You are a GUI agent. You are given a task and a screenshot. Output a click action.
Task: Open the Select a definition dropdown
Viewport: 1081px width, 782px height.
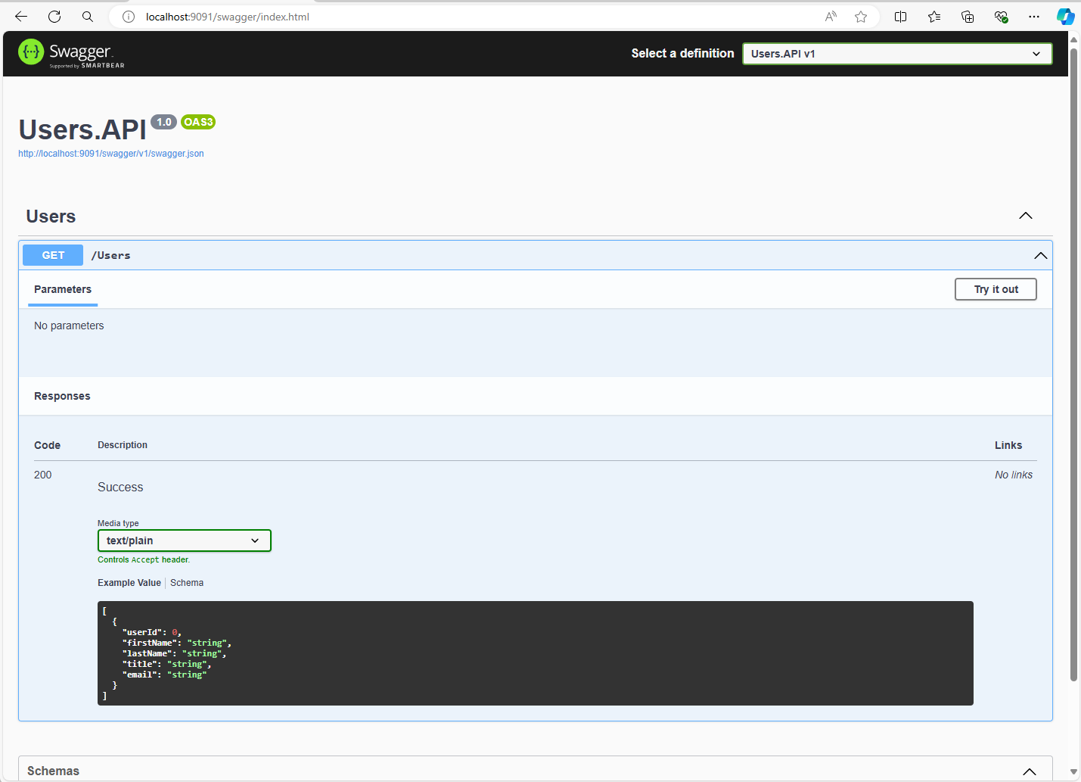click(x=897, y=54)
